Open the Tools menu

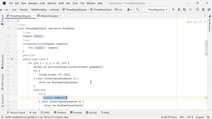(75, 3)
